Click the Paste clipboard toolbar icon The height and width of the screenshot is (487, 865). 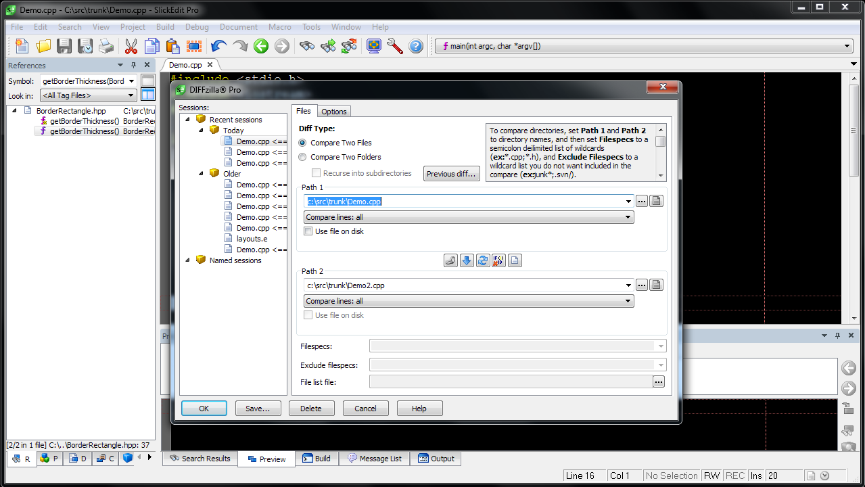coord(173,46)
